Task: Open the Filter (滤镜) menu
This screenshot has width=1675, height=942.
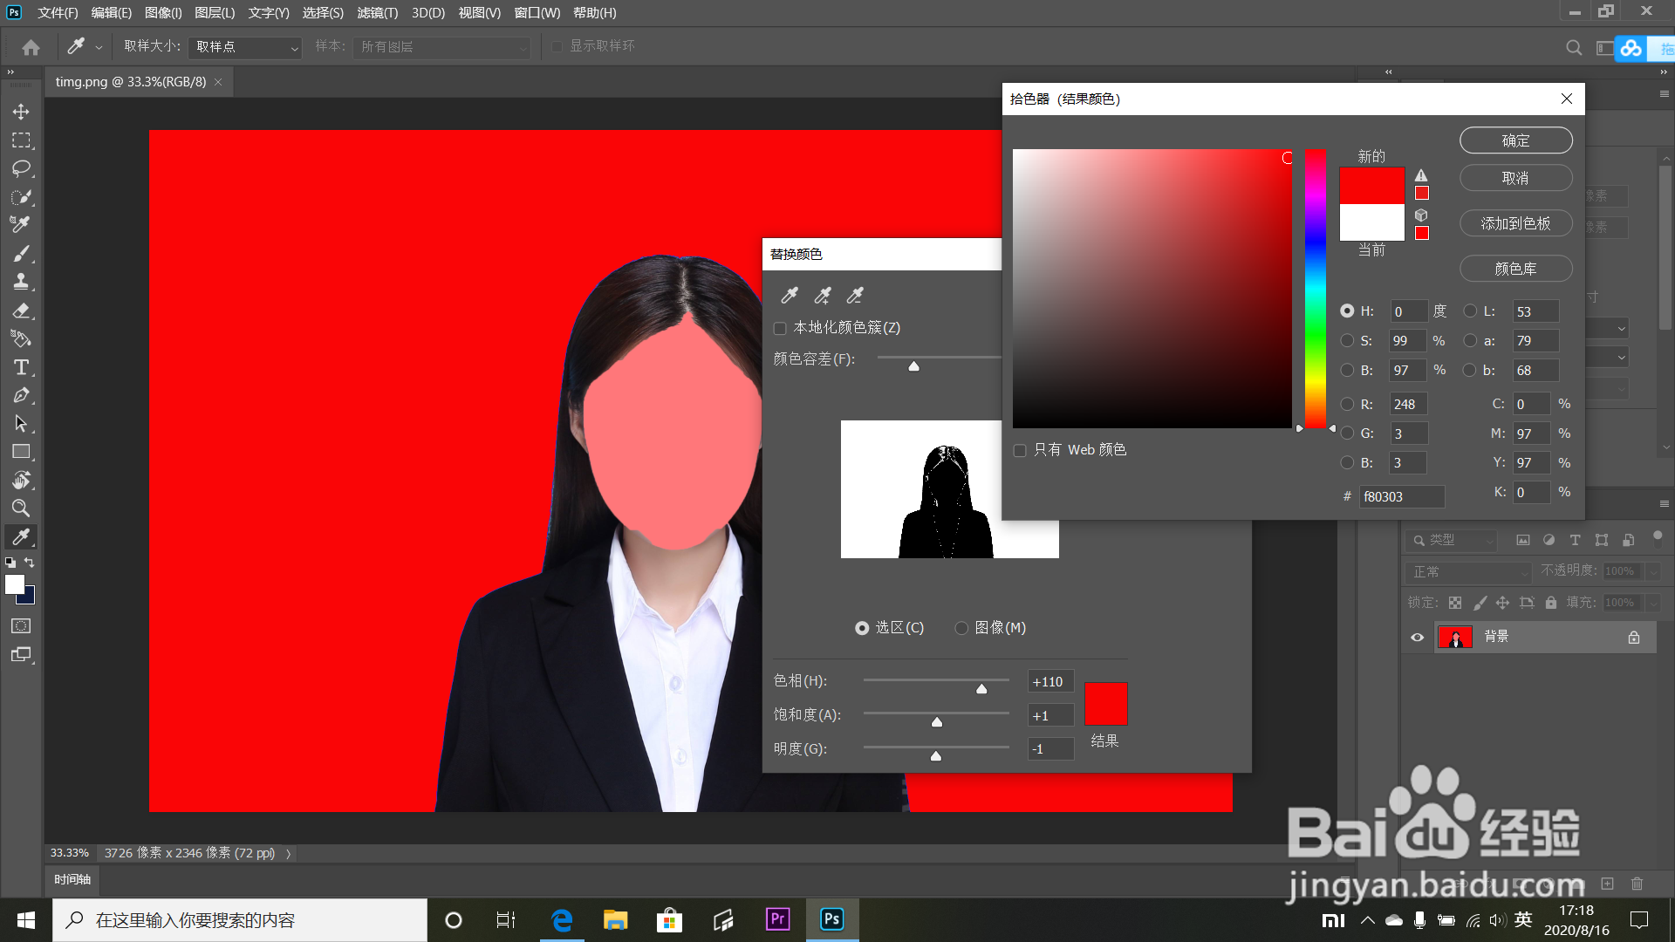Action: pyautogui.click(x=377, y=13)
